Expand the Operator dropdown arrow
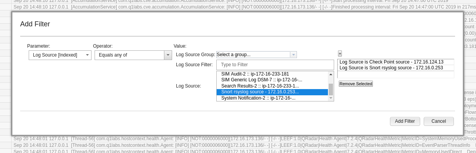The image size is (476, 153). [x=168, y=55]
